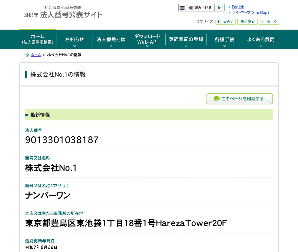The image size is (298, 252).
Task: Open the 各種手続 menu
Action: point(225,39)
